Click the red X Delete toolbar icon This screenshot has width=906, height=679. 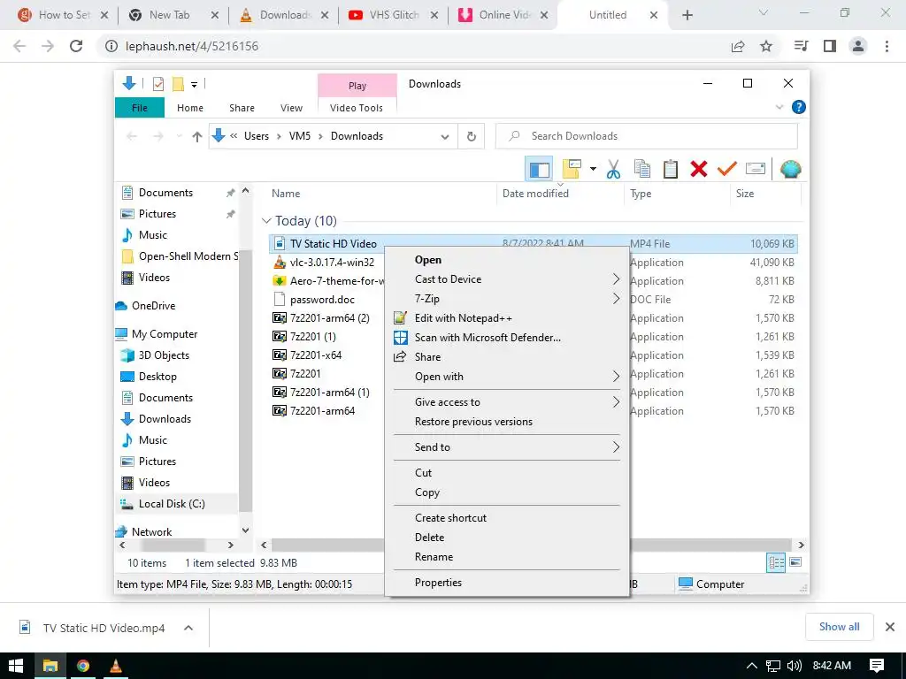coord(699,169)
